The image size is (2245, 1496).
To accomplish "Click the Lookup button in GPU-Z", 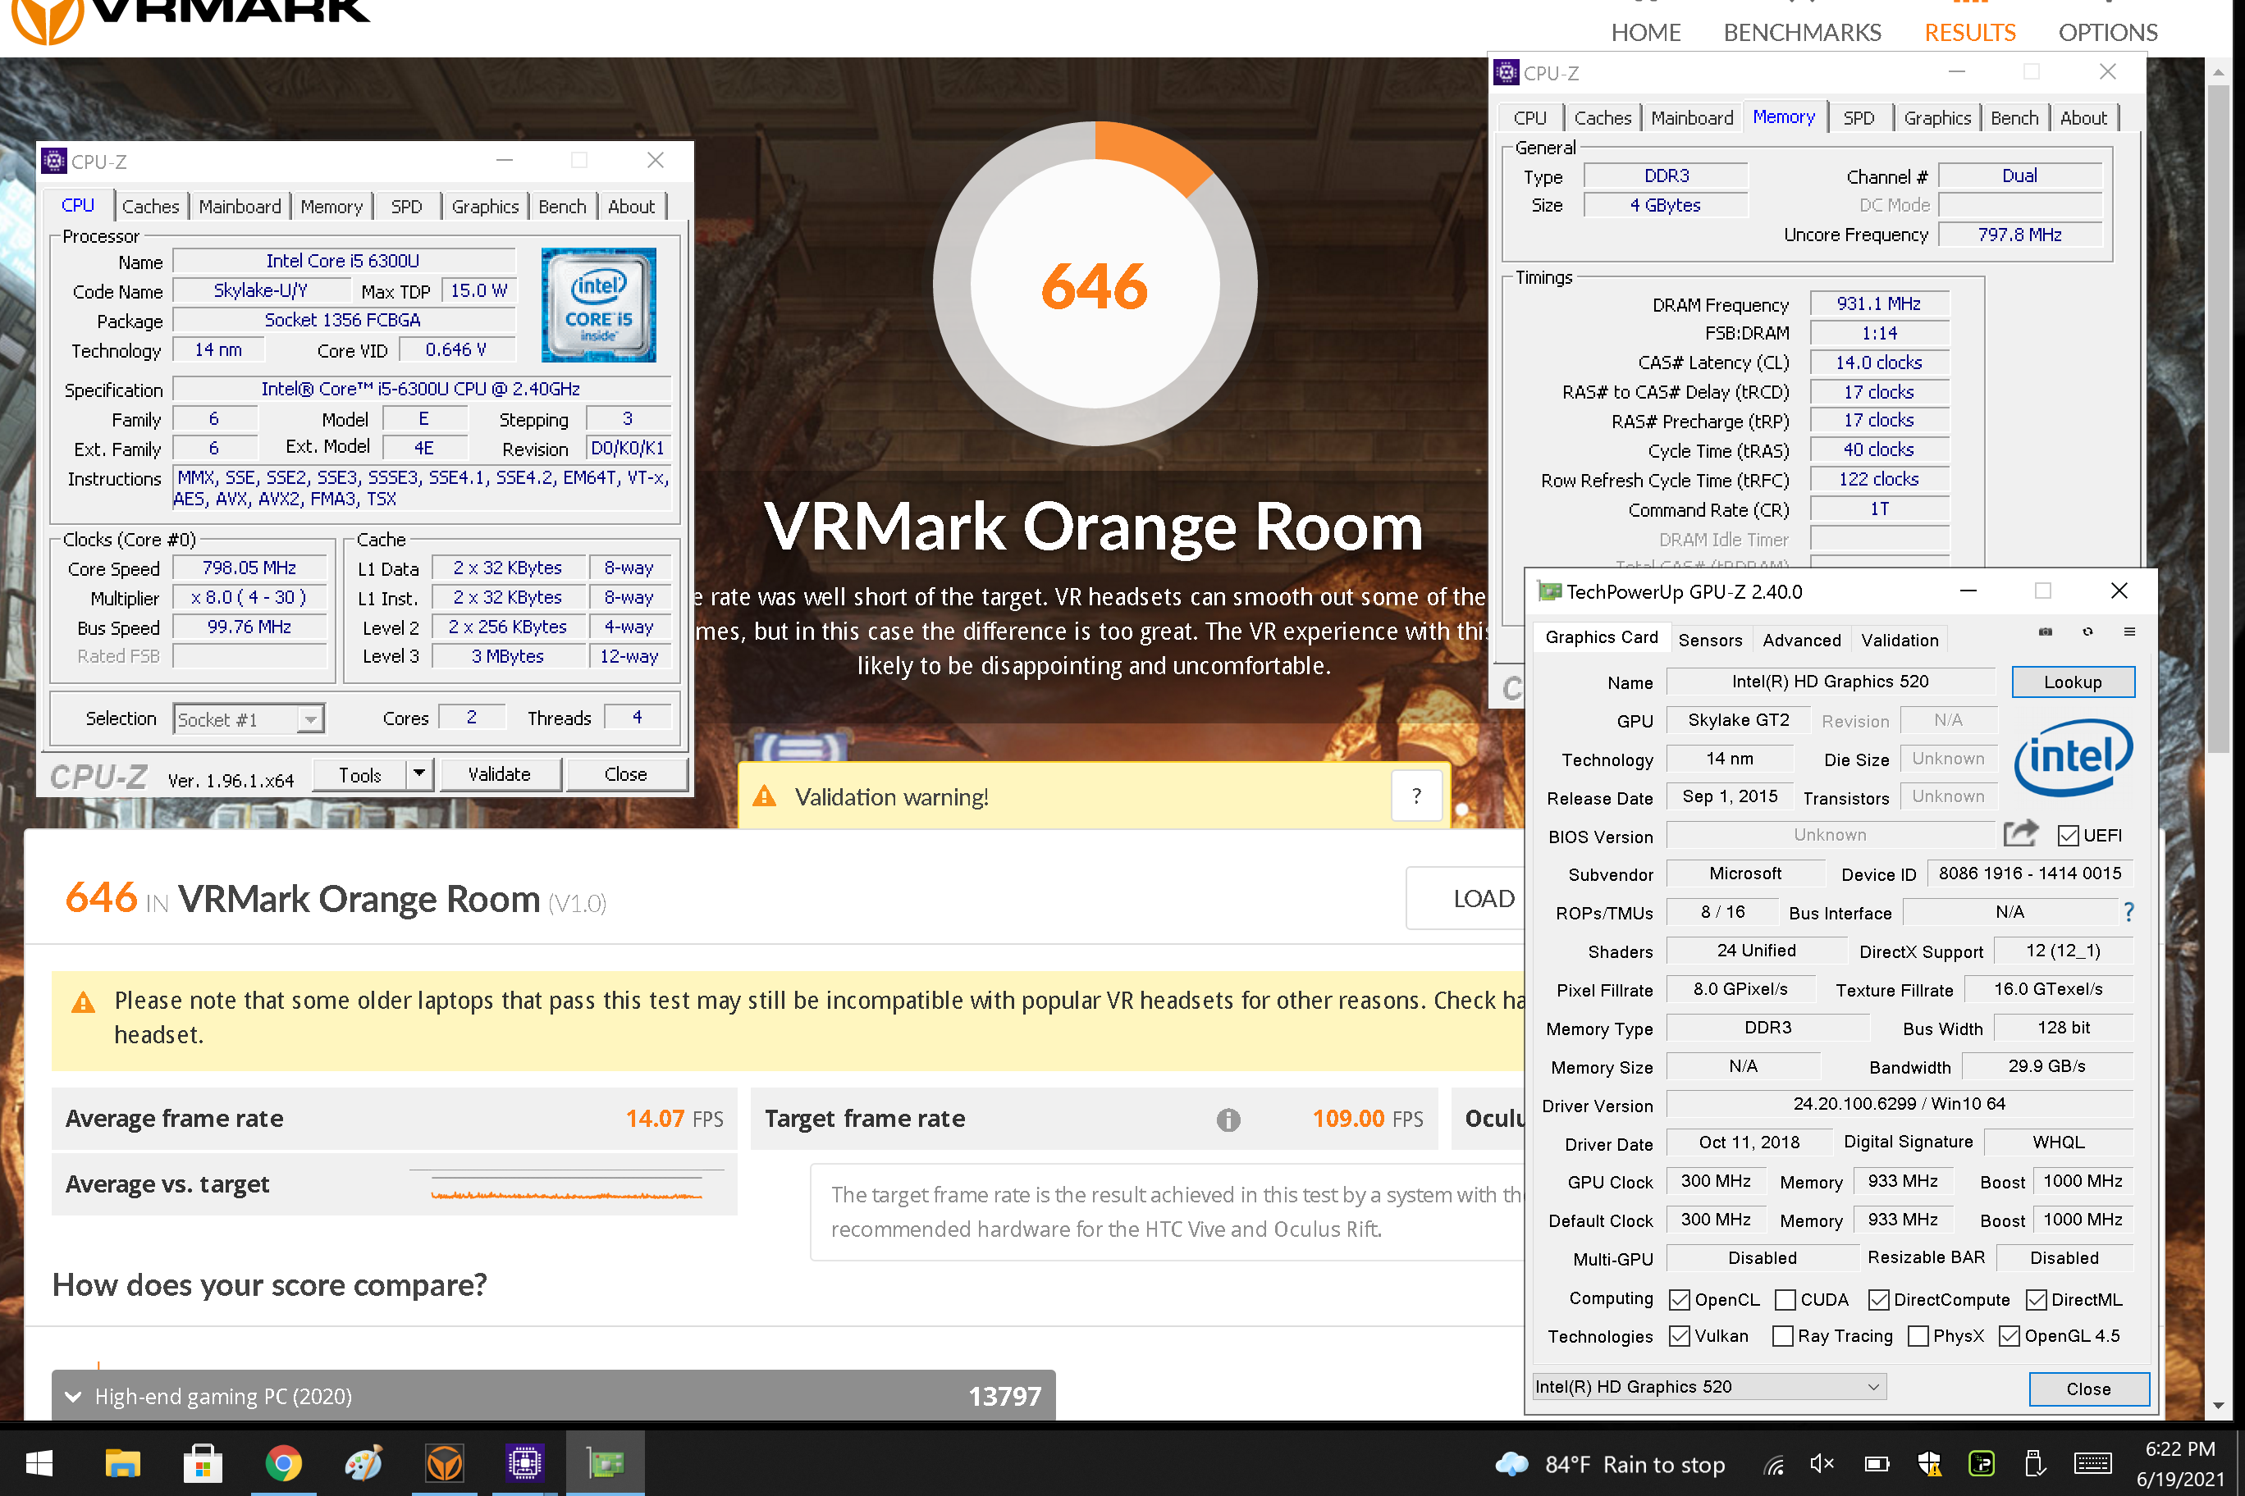I will (x=2072, y=682).
